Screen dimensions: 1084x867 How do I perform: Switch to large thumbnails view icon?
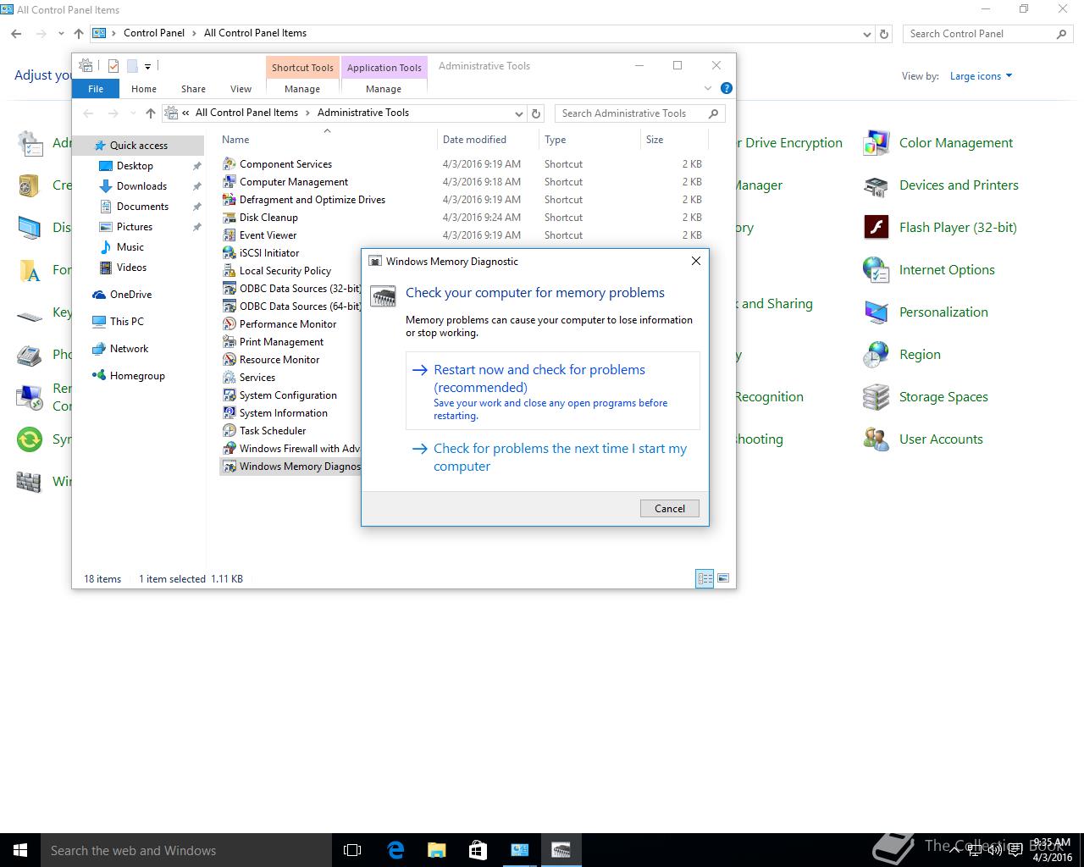click(x=723, y=578)
